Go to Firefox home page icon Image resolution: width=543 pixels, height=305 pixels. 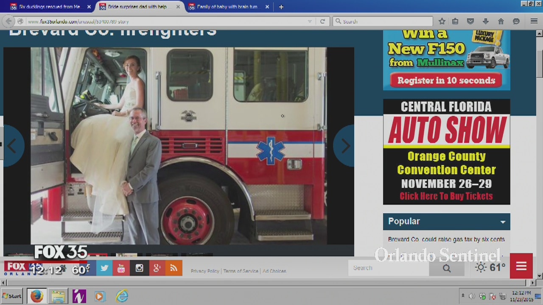click(x=501, y=21)
